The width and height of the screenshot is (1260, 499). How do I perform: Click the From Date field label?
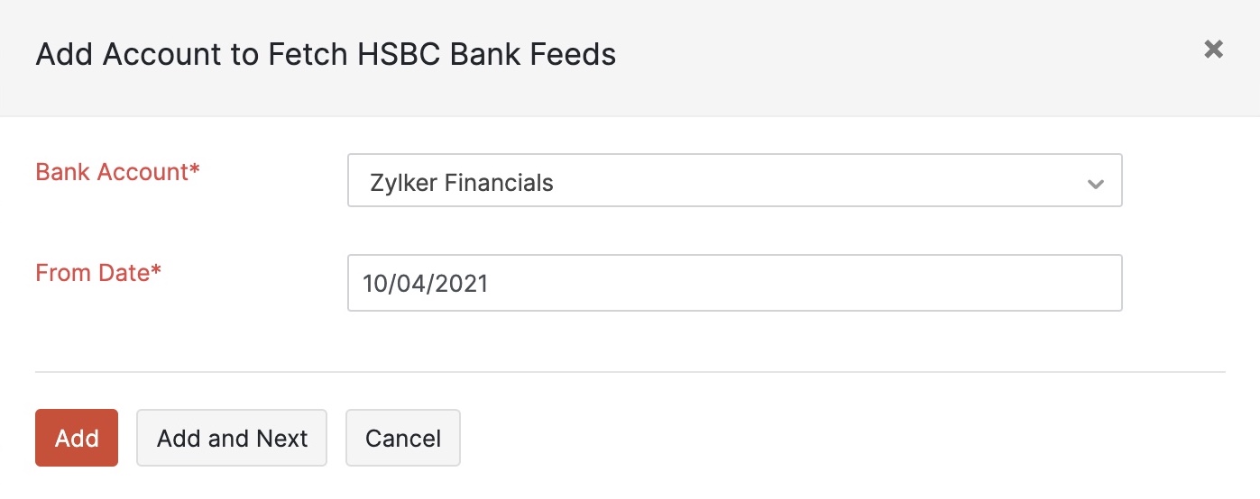(98, 272)
